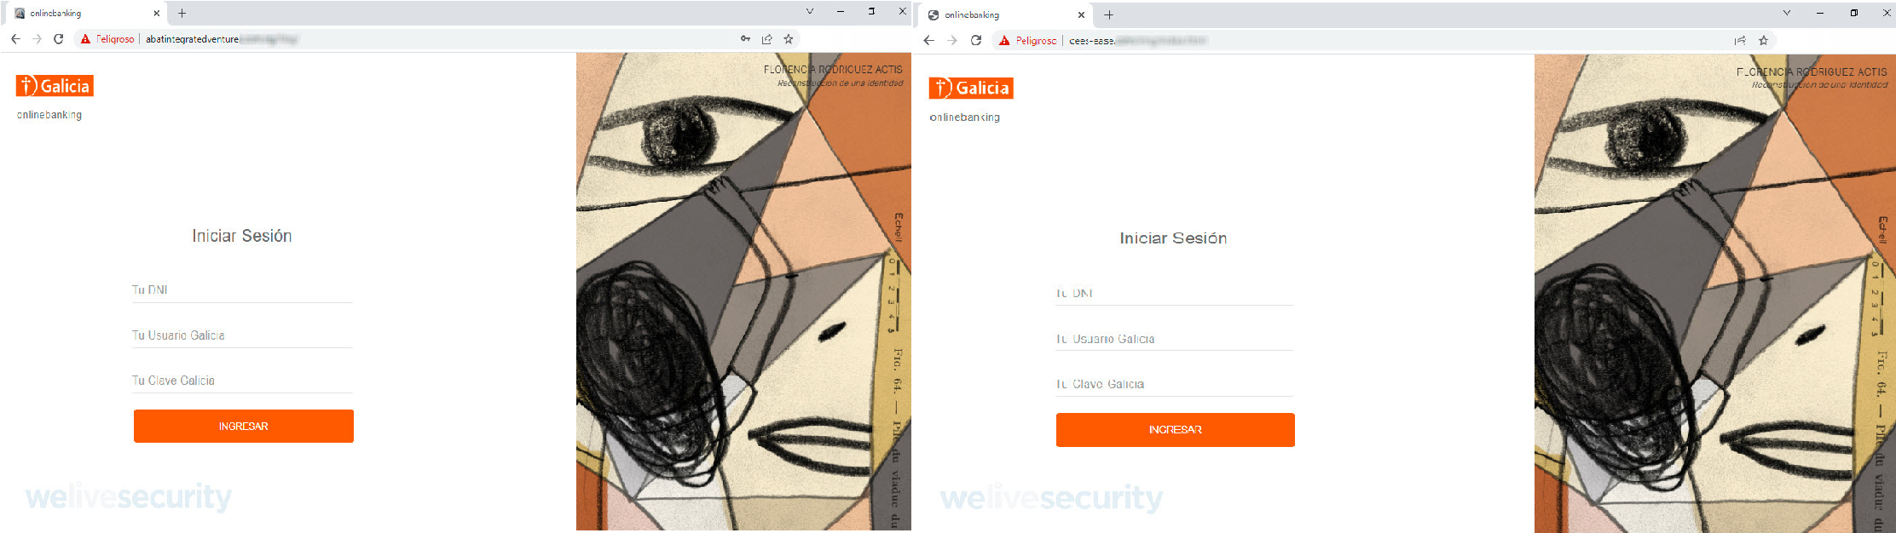The width and height of the screenshot is (1896, 533).
Task: Click the key password icon in left address bar
Action: click(745, 39)
